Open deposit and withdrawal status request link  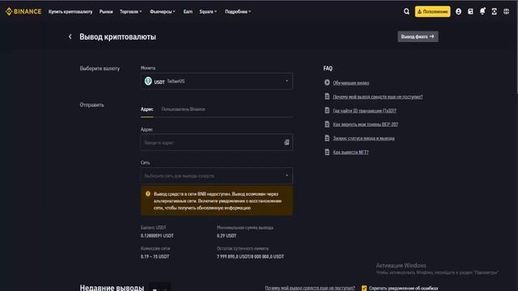(363, 138)
